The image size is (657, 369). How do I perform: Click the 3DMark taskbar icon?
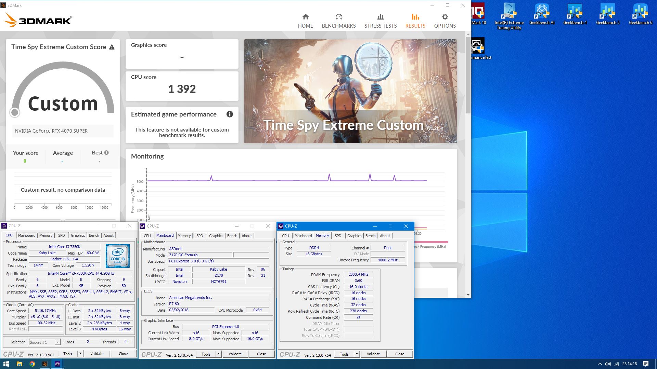pyautogui.click(x=44, y=364)
